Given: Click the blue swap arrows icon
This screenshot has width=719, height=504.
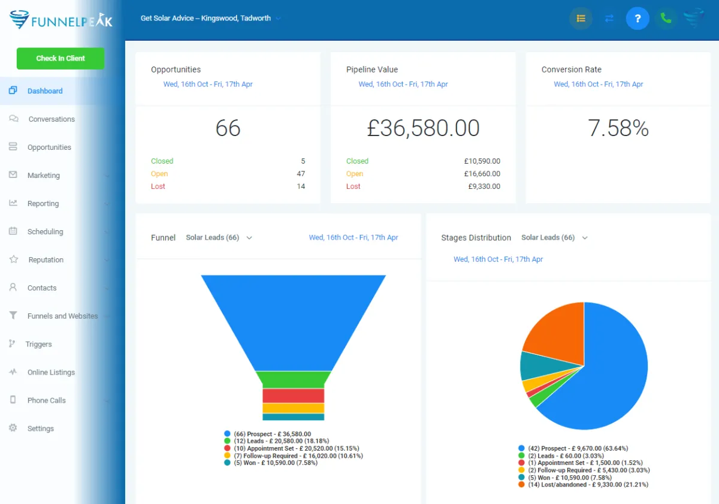Looking at the screenshot, I should click(609, 19).
